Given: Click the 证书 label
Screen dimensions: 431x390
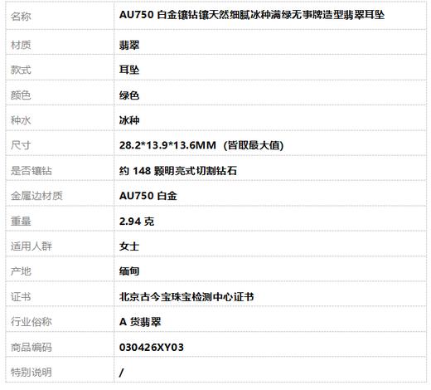Looking at the screenshot, I should [21, 297].
